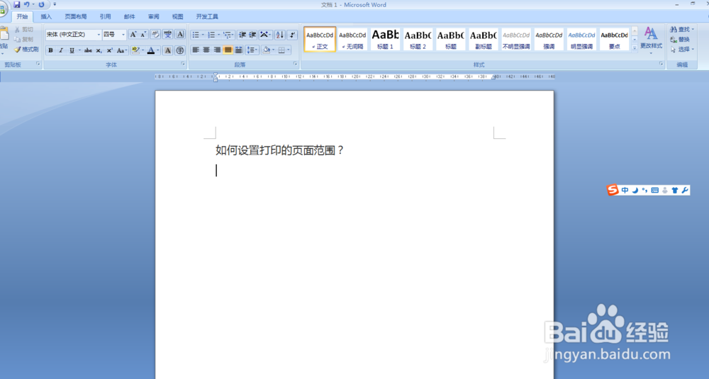Switch to the 引用 tab
The image size is (709, 379).
click(x=106, y=17)
